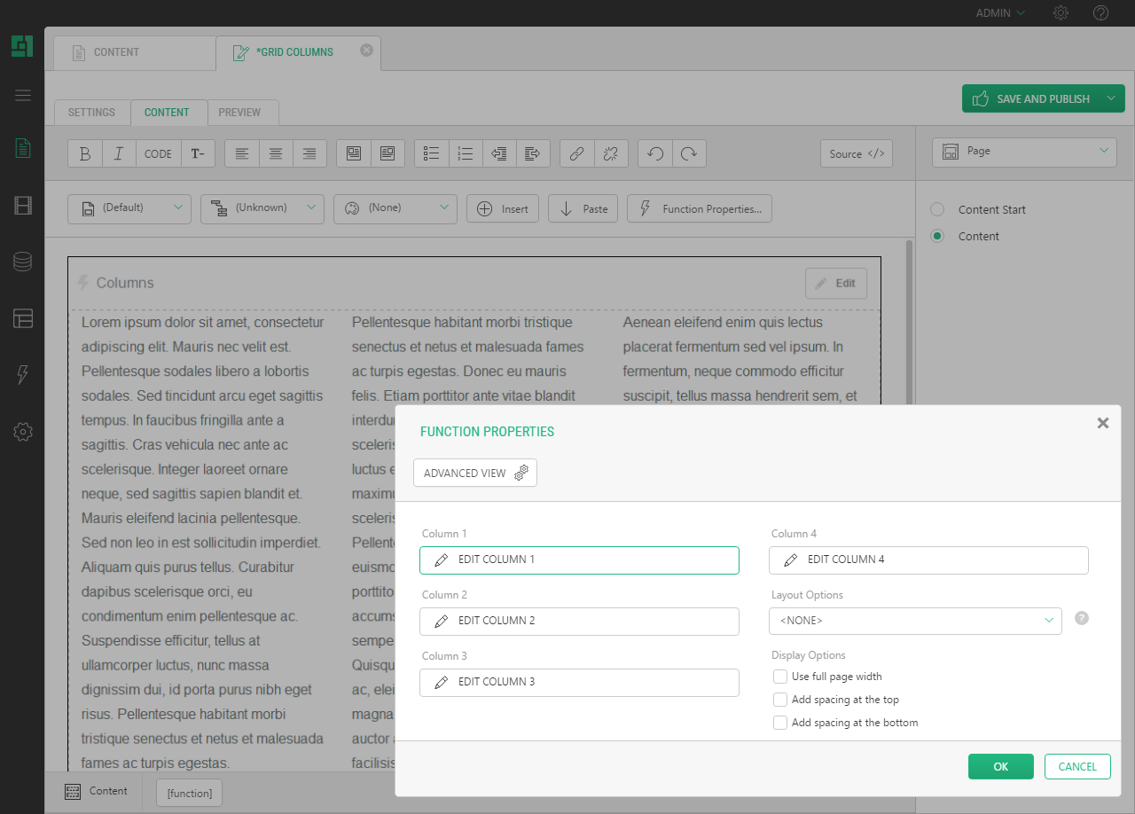The image size is (1135, 814).
Task: Open the help question mark icon
Action: (1100, 13)
